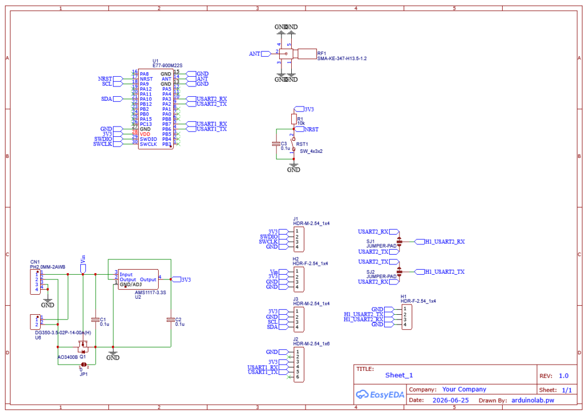
Task: Select the RST1 reset switch symbol
Action: pos(293,144)
